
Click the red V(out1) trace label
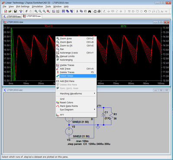coord(48,26)
